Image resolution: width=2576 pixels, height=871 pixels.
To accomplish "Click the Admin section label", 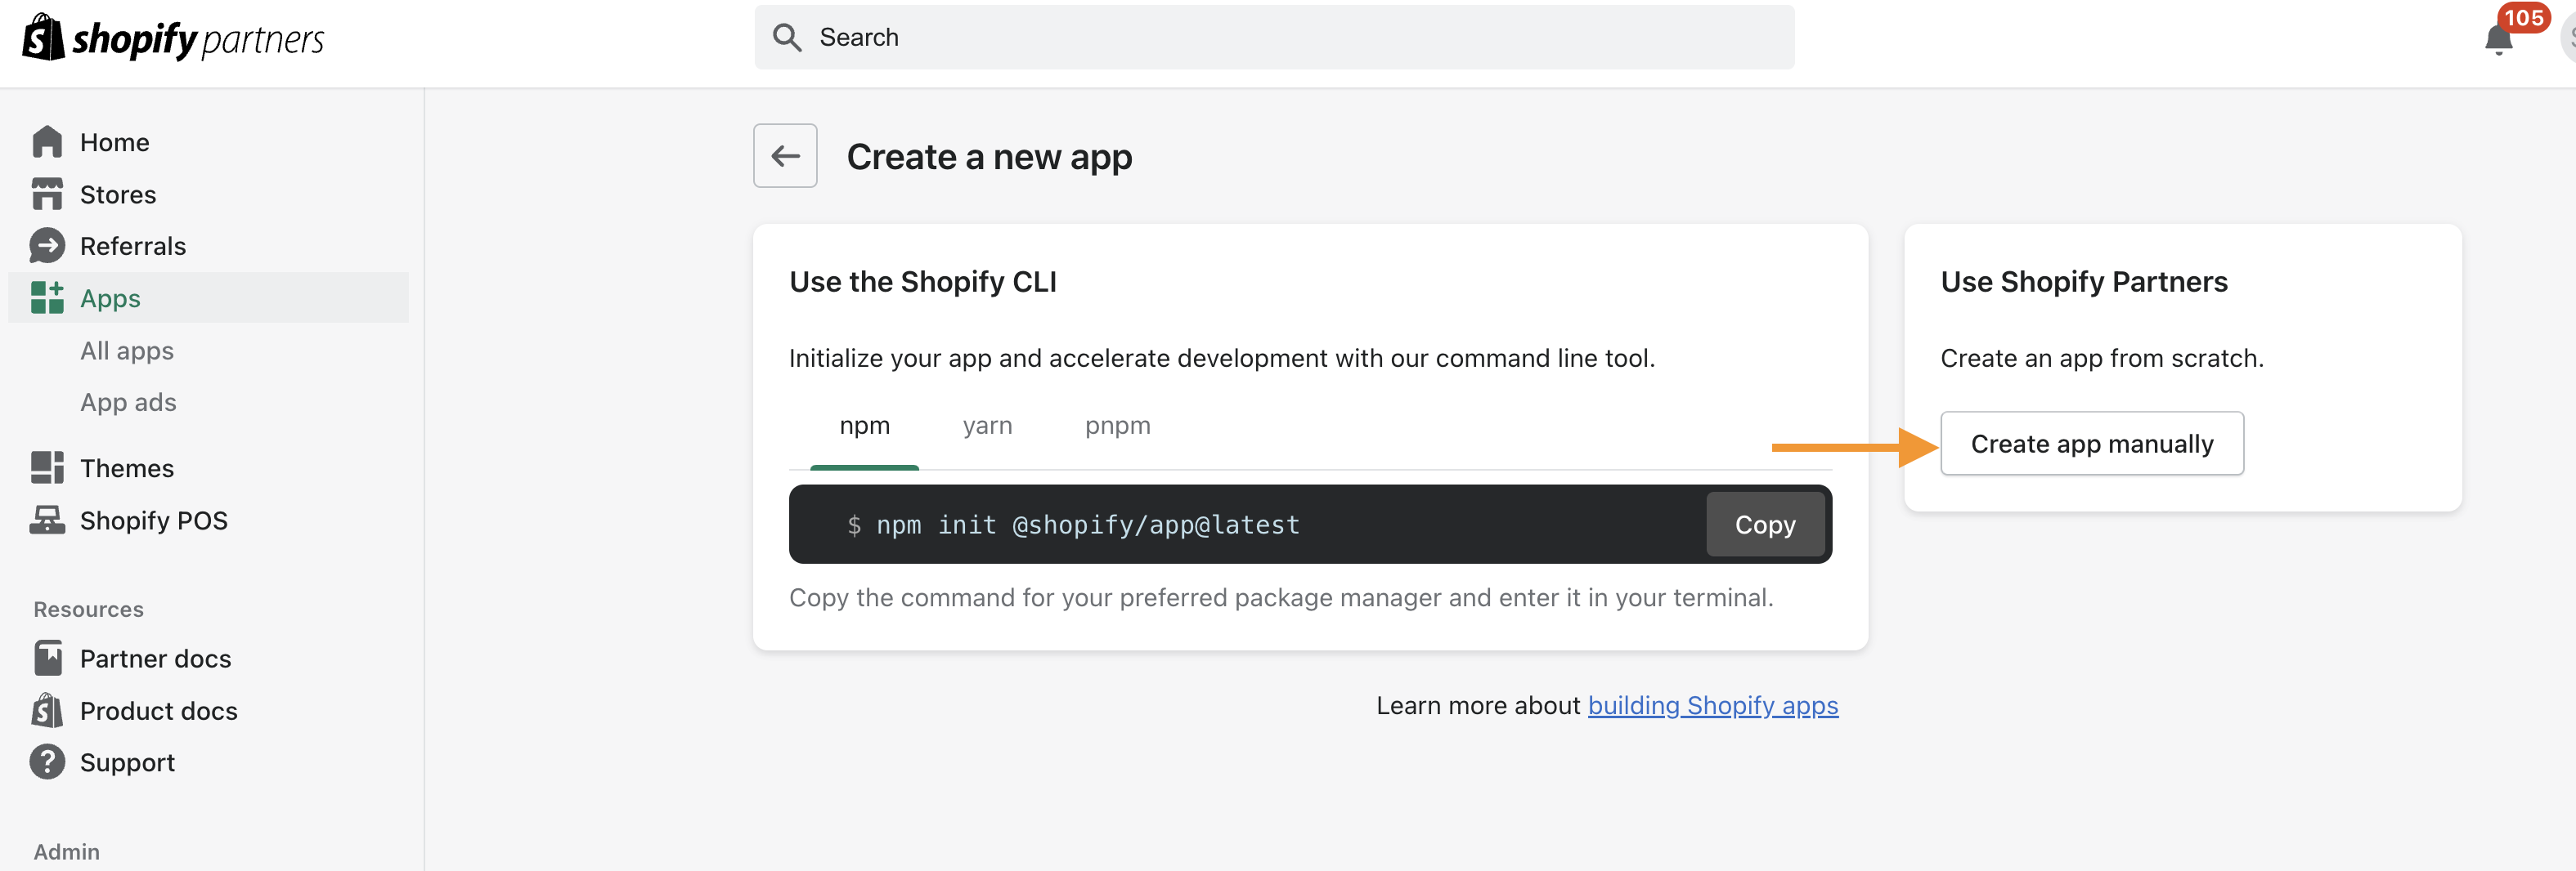I will click(x=66, y=852).
